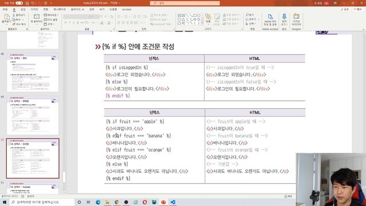
Task: Click the Shape Fill paint bucket icon
Action: [x=224, y=15]
